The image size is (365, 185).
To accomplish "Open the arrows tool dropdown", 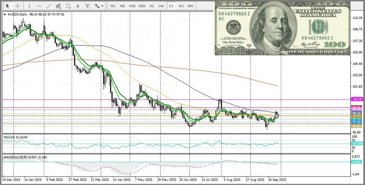I will 99,6.
